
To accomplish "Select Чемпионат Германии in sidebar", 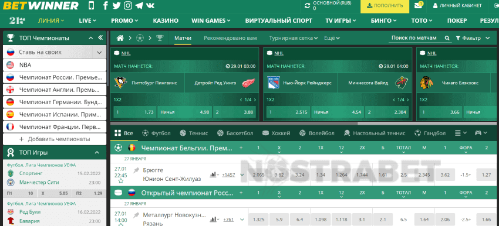I will pyautogui.click(x=55, y=102).
